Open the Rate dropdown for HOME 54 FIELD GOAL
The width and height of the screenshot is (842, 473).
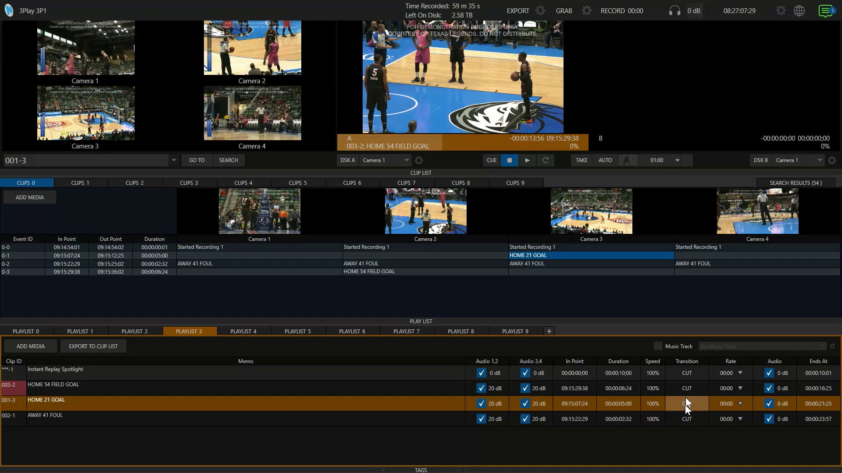[740, 388]
